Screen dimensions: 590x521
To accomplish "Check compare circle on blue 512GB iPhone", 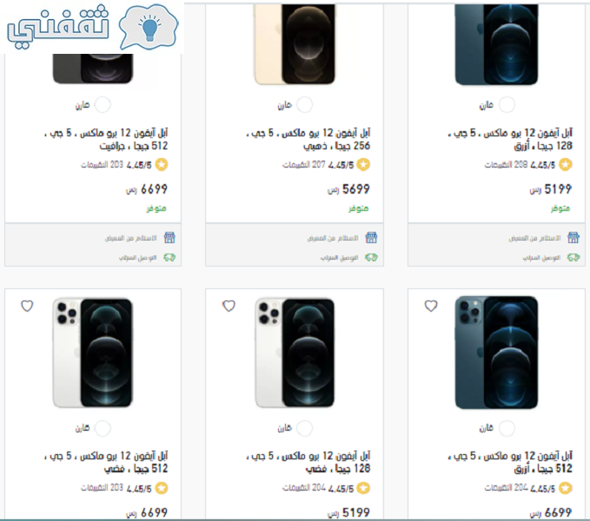I will click(x=507, y=428).
